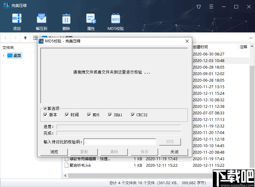This screenshot has height=187, width=255.
Task: Select 桌面 in folder tree
Action: pyautogui.click(x=15, y=55)
